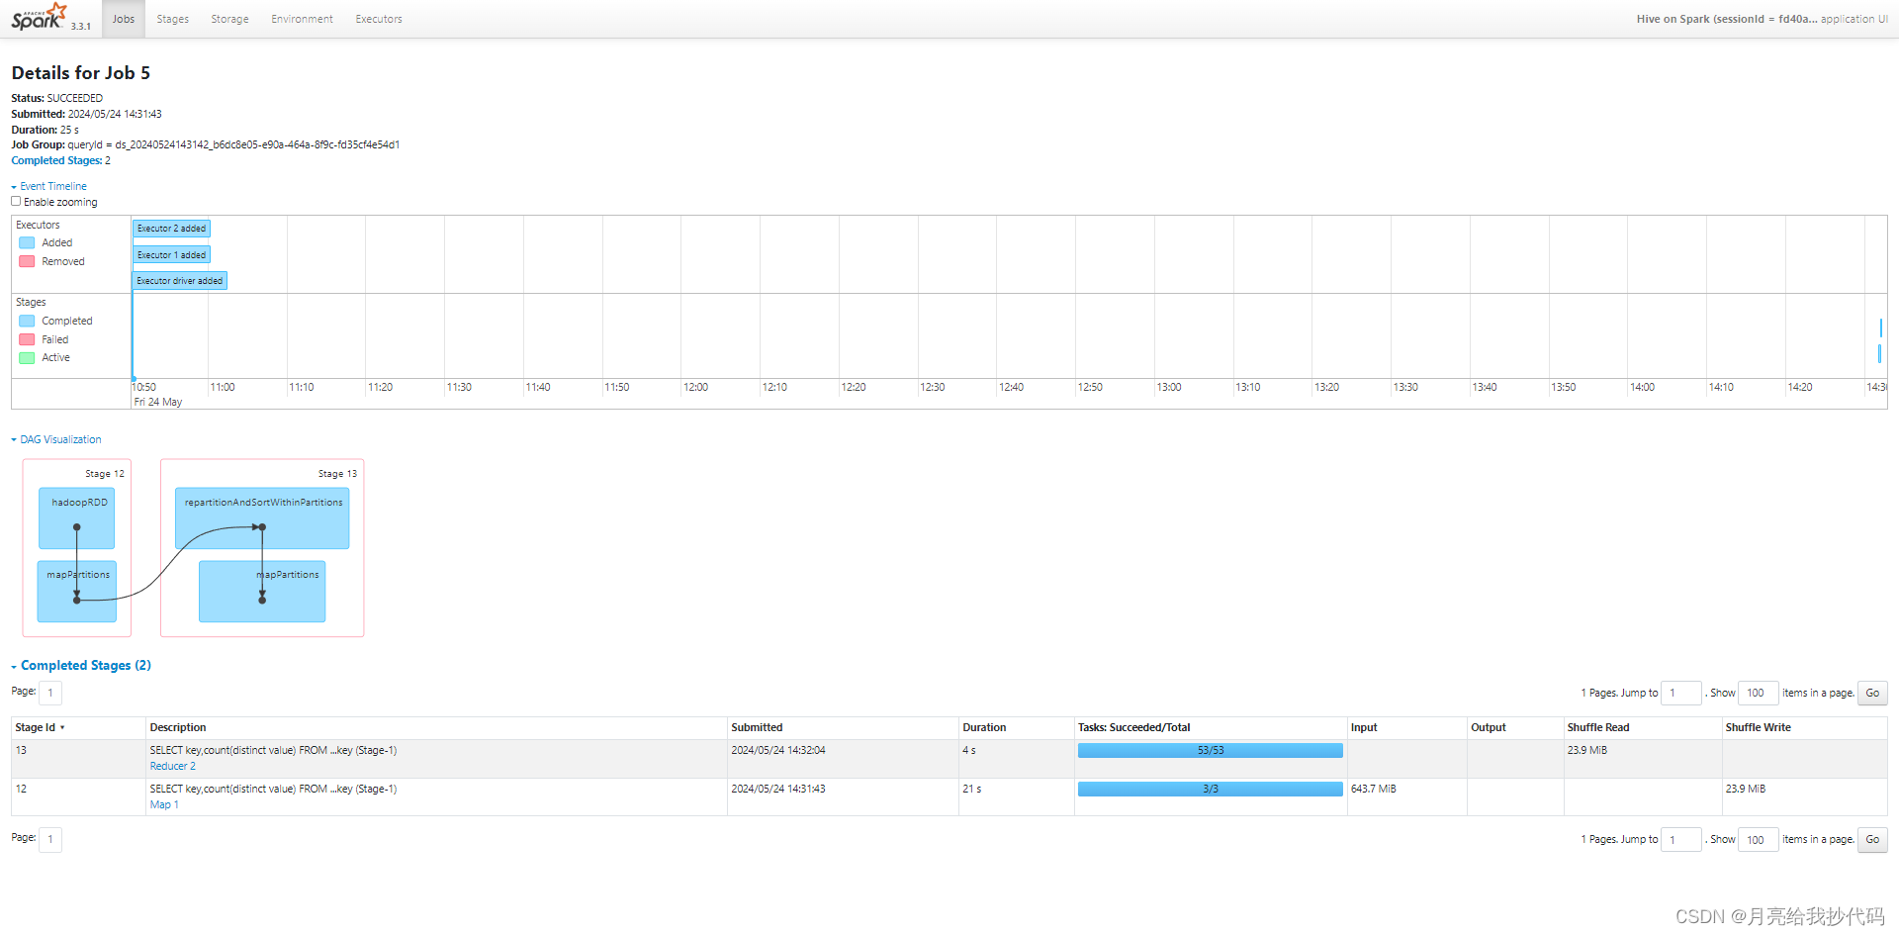1899x935 pixels.
Task: Click the 643.7 MiB input value
Action: [1374, 790]
